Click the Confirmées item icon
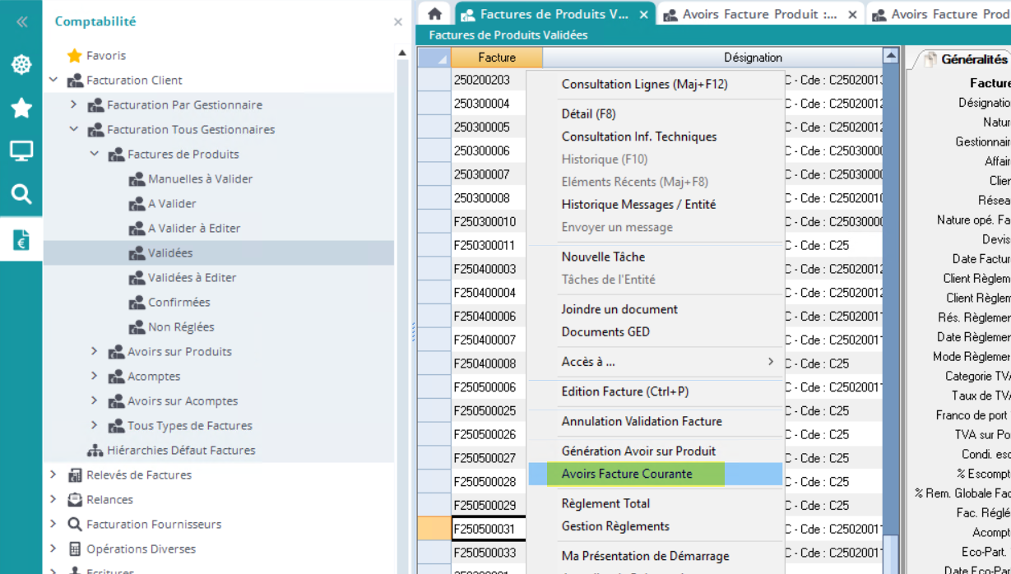The image size is (1011, 574). click(x=137, y=302)
